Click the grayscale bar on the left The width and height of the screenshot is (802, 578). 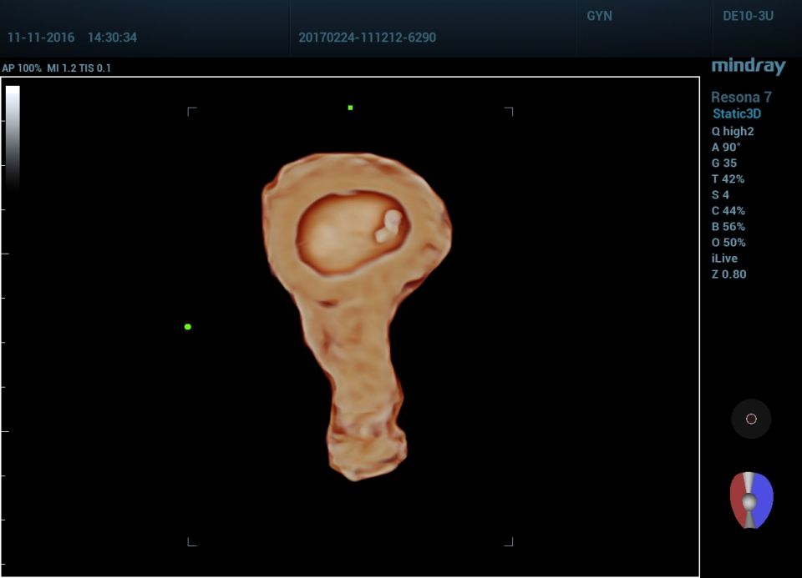(13, 138)
